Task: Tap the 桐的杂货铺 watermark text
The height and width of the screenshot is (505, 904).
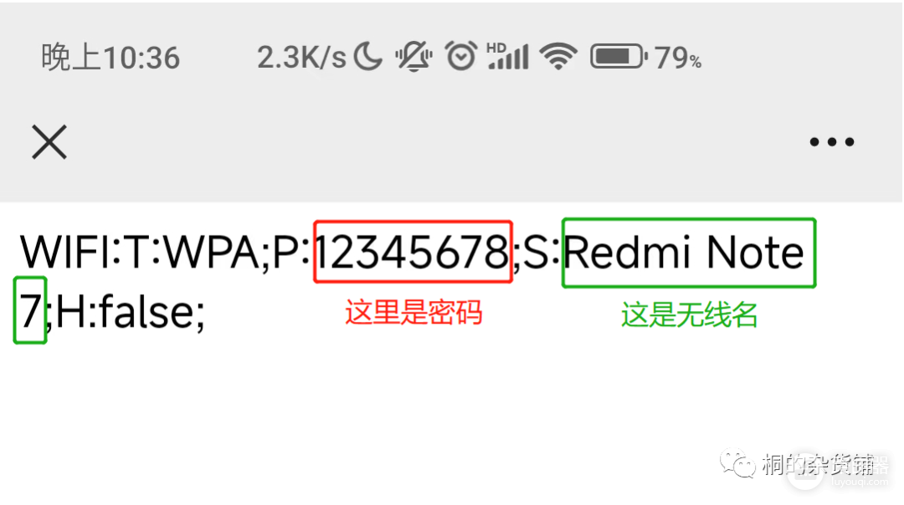Action: click(825, 464)
